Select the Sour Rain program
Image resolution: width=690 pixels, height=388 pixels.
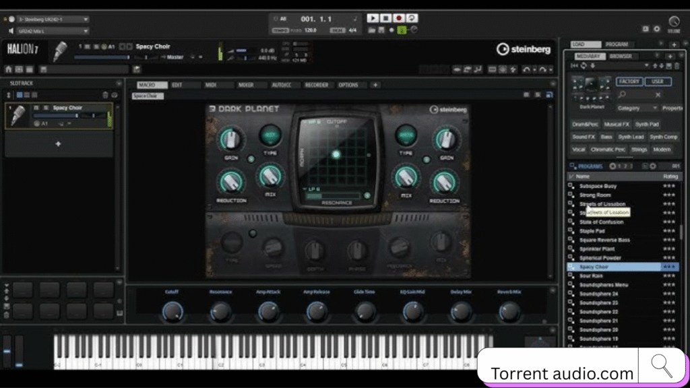point(592,276)
